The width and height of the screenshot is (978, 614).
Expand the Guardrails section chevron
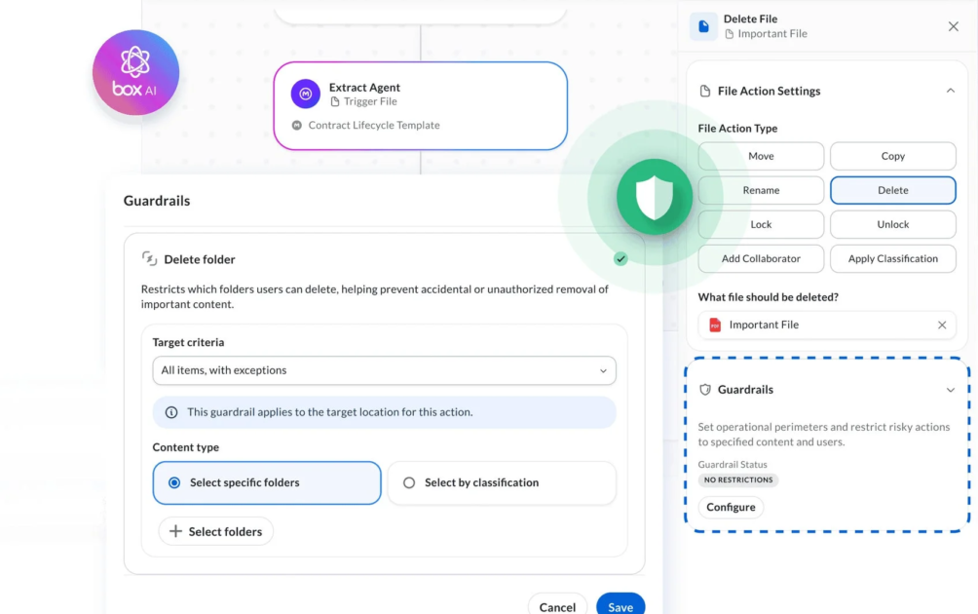pos(950,390)
